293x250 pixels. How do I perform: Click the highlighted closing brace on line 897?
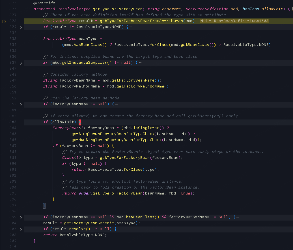coord(44,206)
